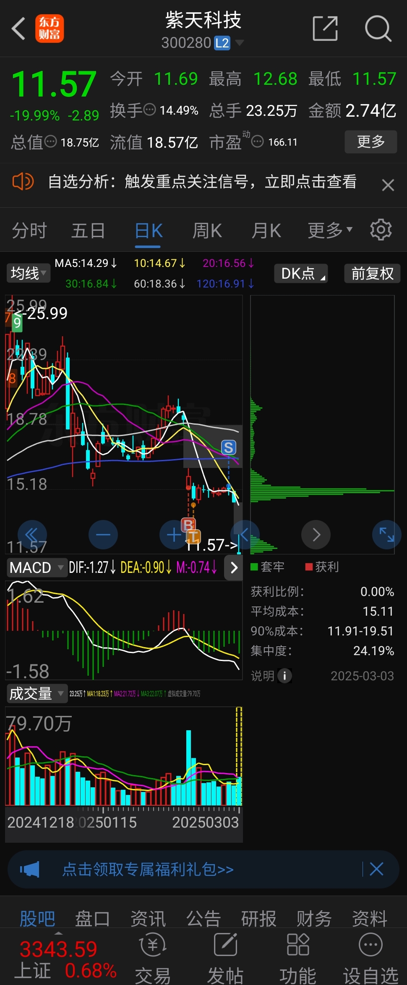Tap the T signal marker

tap(194, 536)
